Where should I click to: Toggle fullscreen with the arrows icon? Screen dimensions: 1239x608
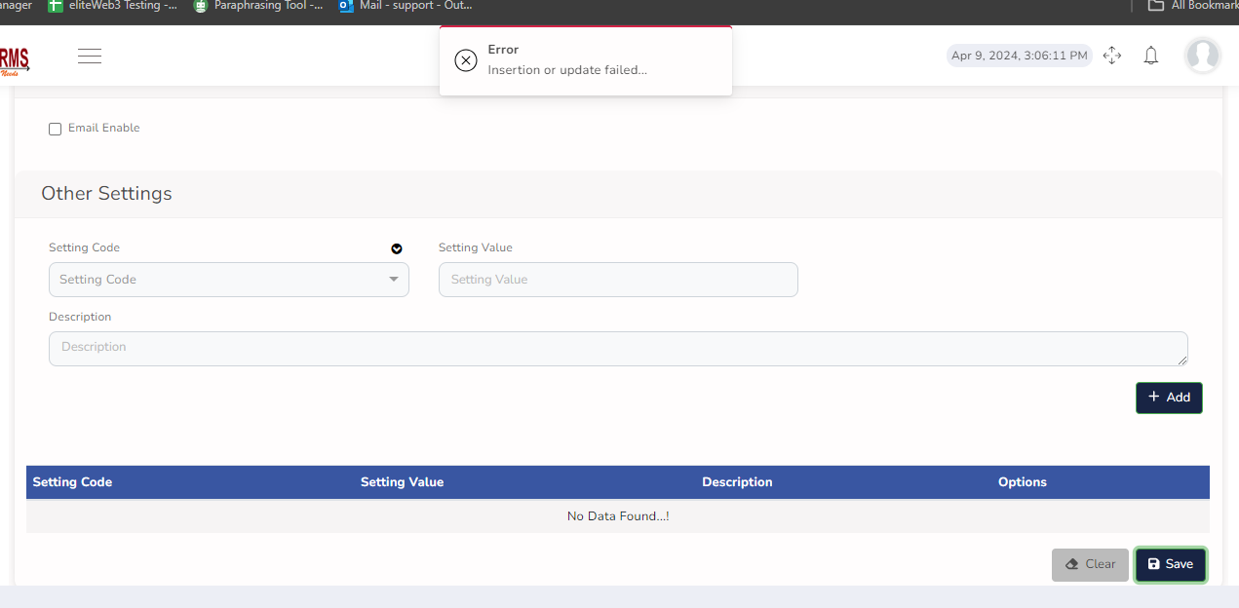tap(1111, 56)
